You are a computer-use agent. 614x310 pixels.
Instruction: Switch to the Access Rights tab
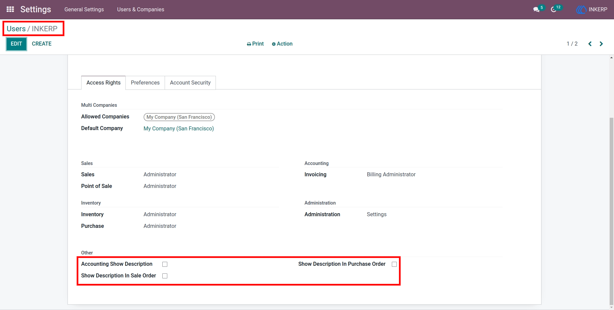[103, 83]
